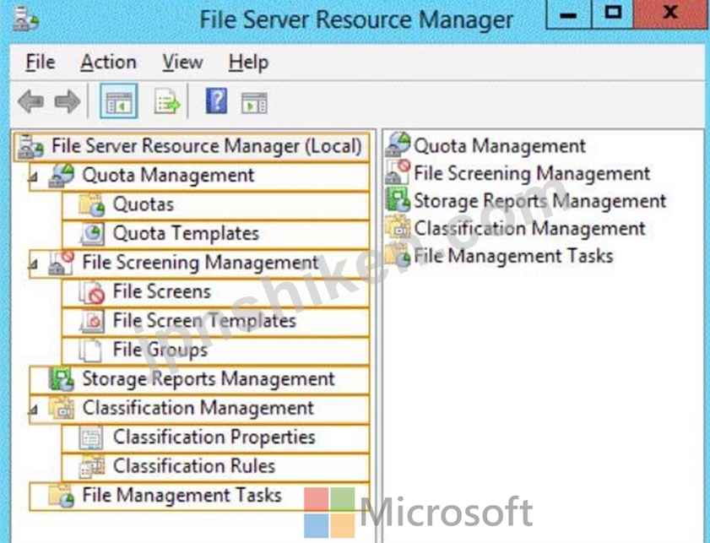This screenshot has height=543, width=710.
Task: Toggle the Show/Hide Action Pane toolbar button
Action: point(254,103)
